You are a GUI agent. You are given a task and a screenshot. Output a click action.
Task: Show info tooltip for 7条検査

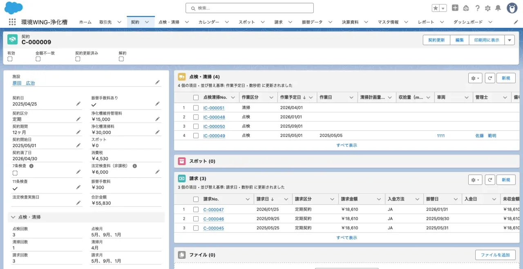pos(31,166)
